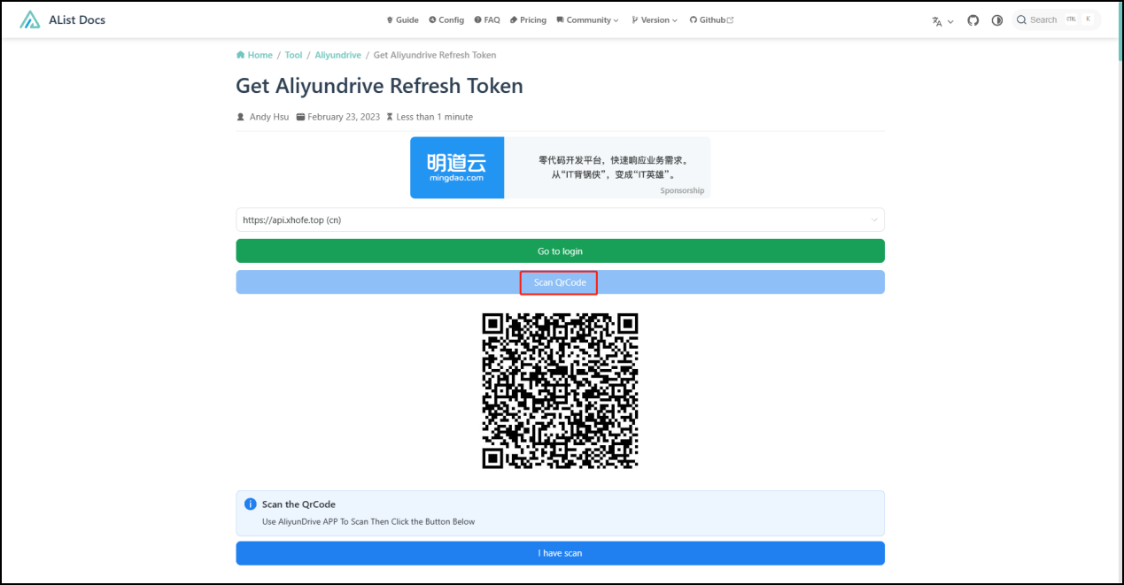Click the I have scan button
The image size is (1124, 585).
coord(560,553)
